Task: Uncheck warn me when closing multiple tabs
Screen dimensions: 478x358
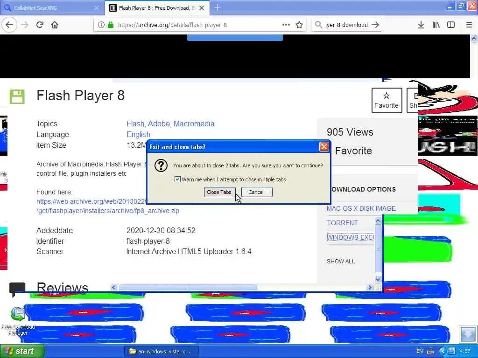Action: tap(177, 179)
